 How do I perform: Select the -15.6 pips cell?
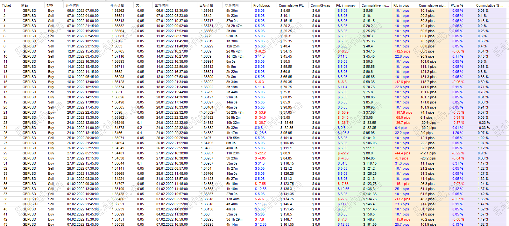tap(403, 219)
